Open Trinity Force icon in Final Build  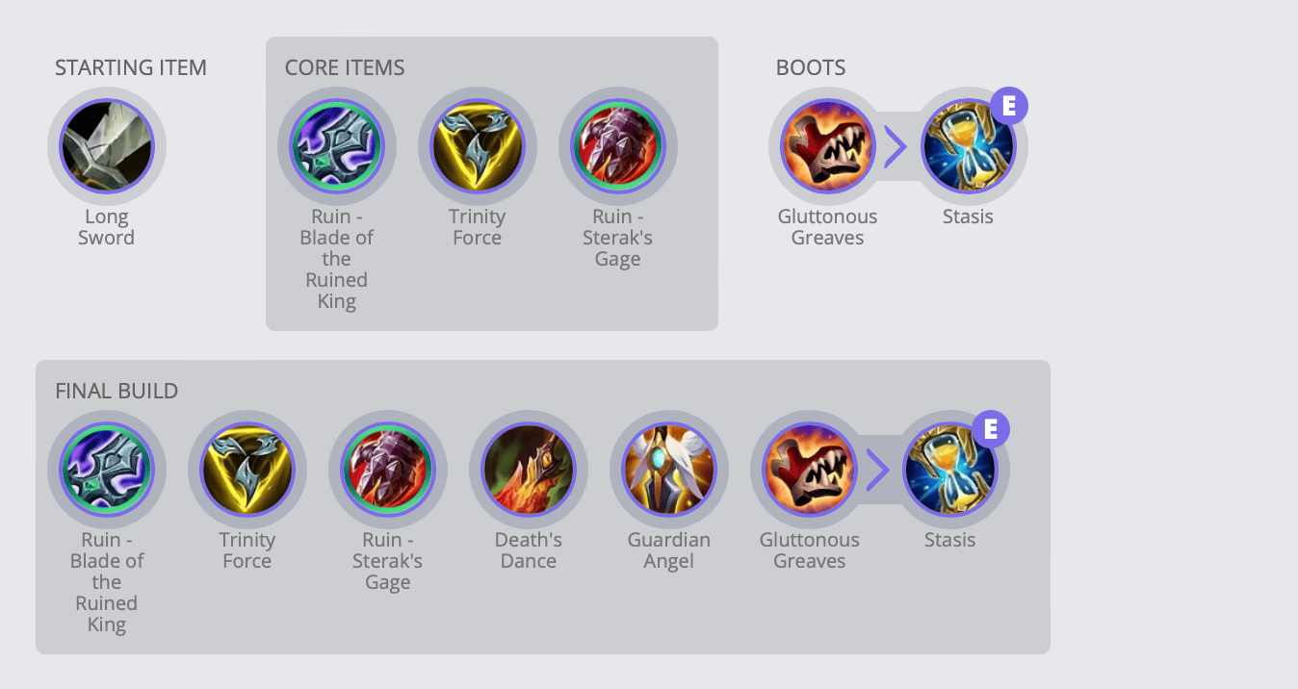247,470
